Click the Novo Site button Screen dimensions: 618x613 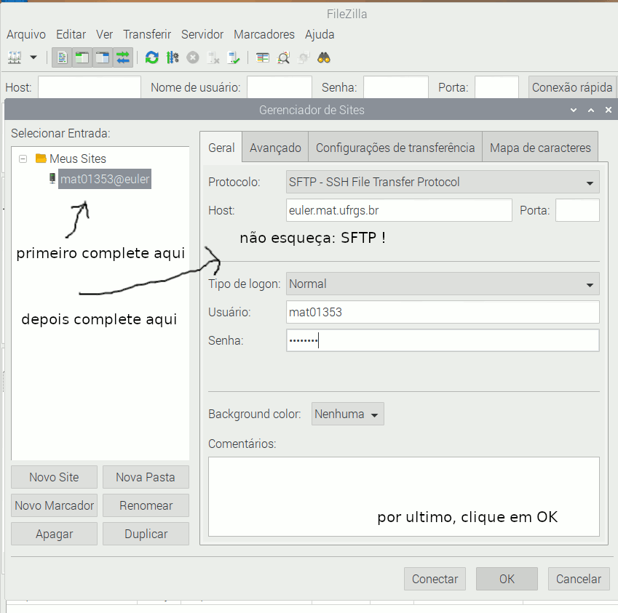click(x=54, y=477)
